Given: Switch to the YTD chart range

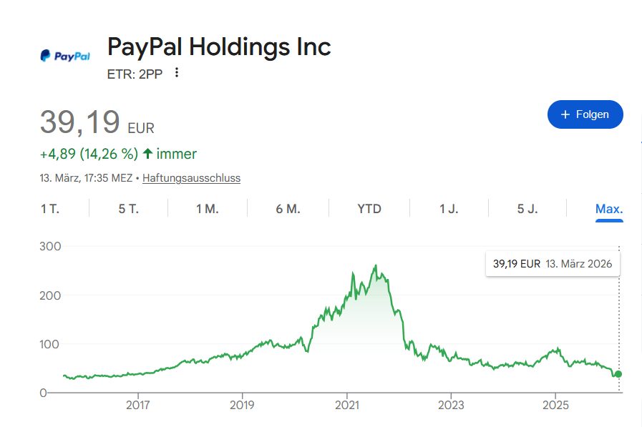Looking at the screenshot, I should 369,208.
